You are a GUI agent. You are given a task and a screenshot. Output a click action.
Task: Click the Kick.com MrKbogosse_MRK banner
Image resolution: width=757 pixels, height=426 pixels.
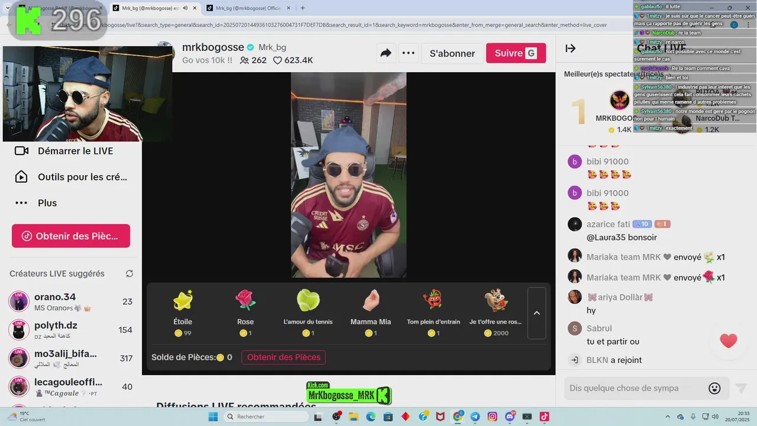point(349,393)
